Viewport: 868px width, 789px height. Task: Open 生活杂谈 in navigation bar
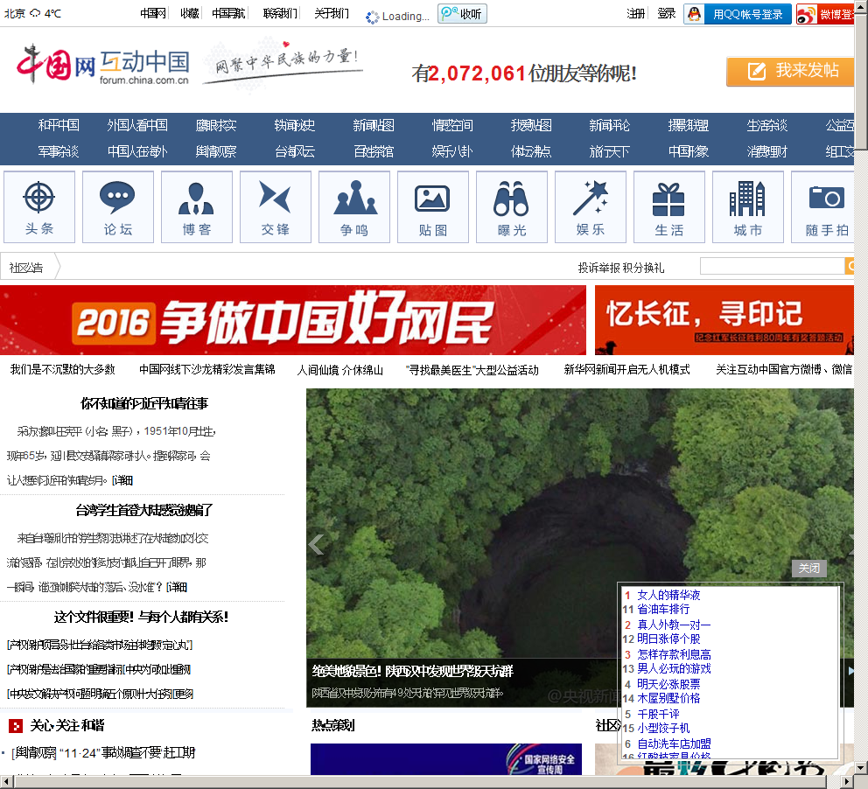766,126
